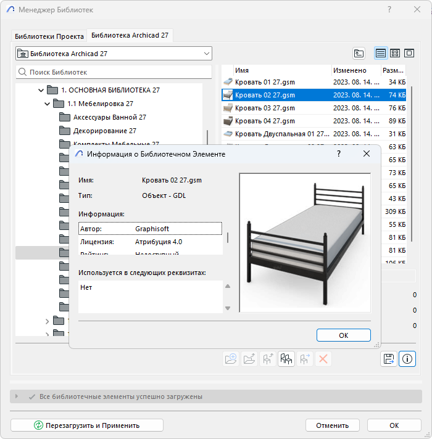432x439 pixels.
Task: Click the down arrow of usage list scrollbar
Action: 228,308
